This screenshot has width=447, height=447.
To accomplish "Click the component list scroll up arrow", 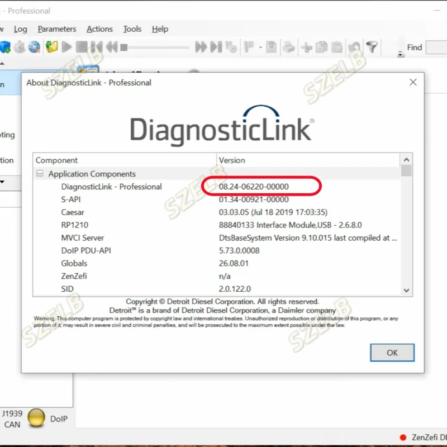I will (x=407, y=160).
